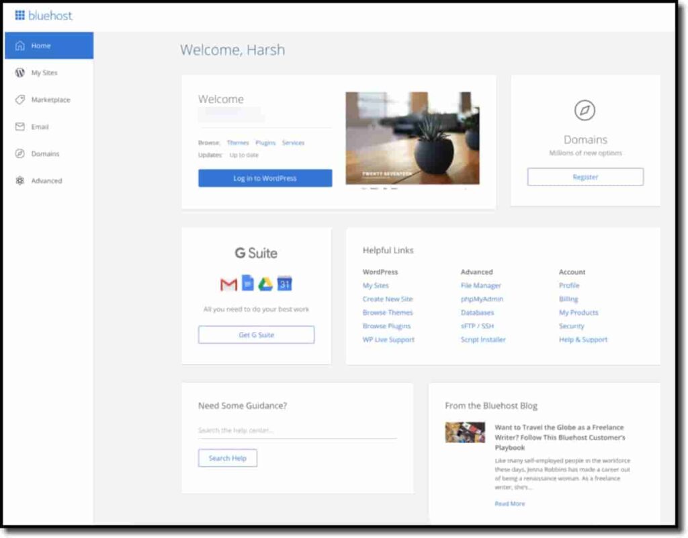Click the bluehost grid logo icon
Image resolution: width=688 pixels, height=538 pixels.
coord(19,15)
